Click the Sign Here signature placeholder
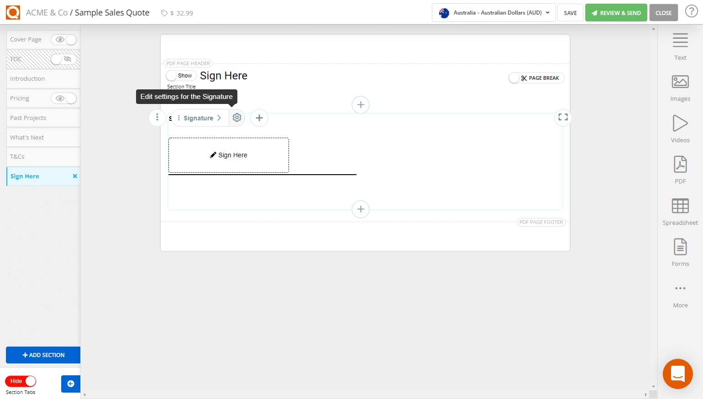Image resolution: width=703 pixels, height=399 pixels. coord(228,155)
